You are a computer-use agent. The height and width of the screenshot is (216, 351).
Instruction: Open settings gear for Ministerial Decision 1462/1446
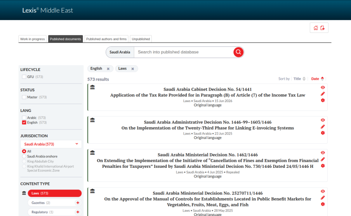322,166
